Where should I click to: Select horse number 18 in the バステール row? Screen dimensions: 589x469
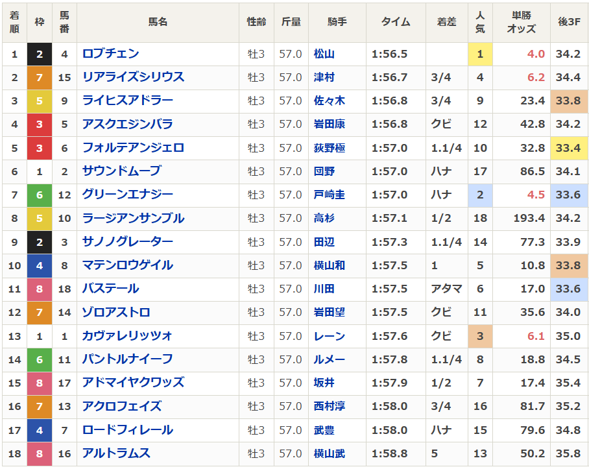tap(65, 289)
